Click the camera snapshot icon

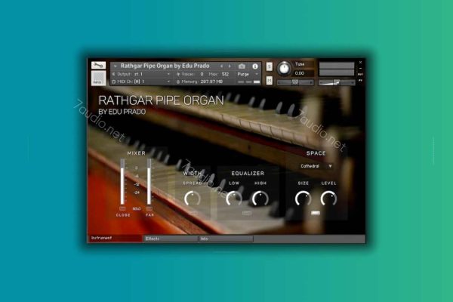(x=242, y=66)
